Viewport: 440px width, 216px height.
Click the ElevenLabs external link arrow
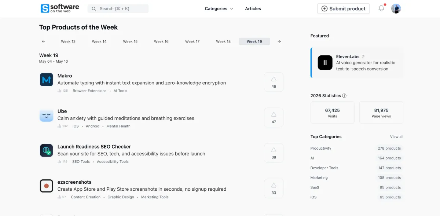[363, 56]
